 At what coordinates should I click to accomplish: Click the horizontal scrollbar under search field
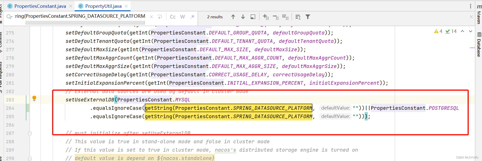pos(85,23)
